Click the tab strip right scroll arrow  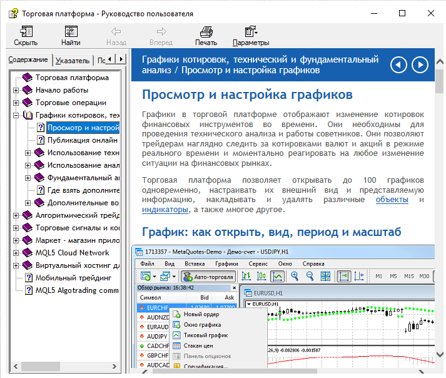click(121, 59)
